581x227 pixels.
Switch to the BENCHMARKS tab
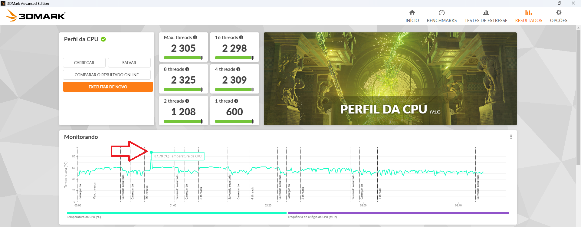click(442, 16)
